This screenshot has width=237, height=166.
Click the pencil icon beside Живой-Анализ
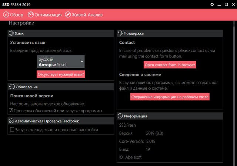[68, 15]
